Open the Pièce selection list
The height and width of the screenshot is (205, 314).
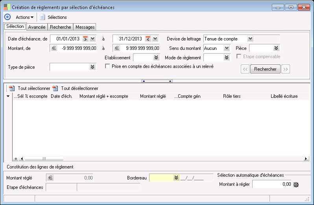tap(276, 48)
